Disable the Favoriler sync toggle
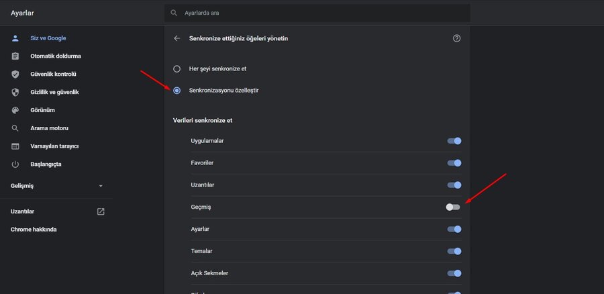604x294 pixels. tap(454, 162)
